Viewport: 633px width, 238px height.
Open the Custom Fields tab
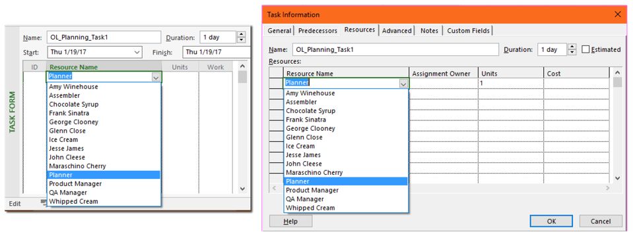coord(468,30)
